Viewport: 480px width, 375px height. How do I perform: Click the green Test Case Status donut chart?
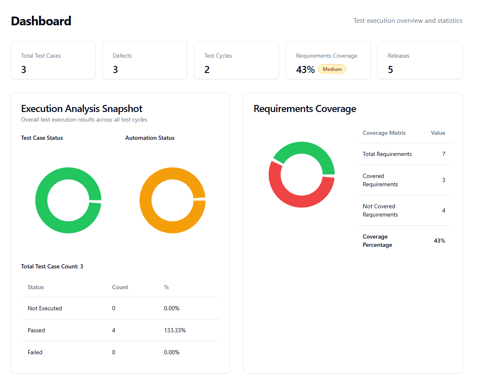click(42, 200)
